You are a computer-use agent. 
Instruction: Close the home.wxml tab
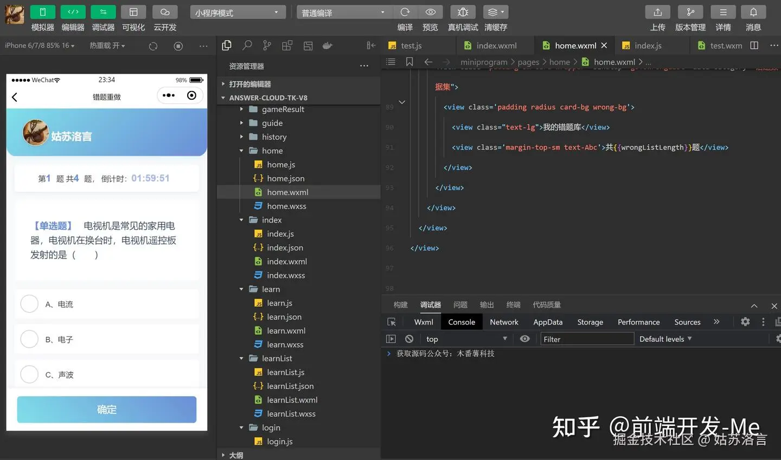(604, 46)
